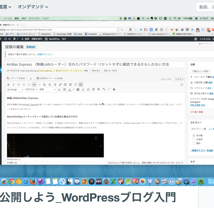Image resolution: width=214 pixels, height=214 pixels.
Task: Toggle the blockquote button in editor toolbar
Action: pos(34,85)
